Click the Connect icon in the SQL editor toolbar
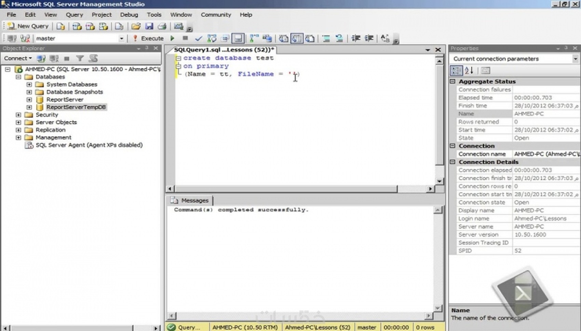The width and height of the screenshot is (581, 331). pos(12,38)
